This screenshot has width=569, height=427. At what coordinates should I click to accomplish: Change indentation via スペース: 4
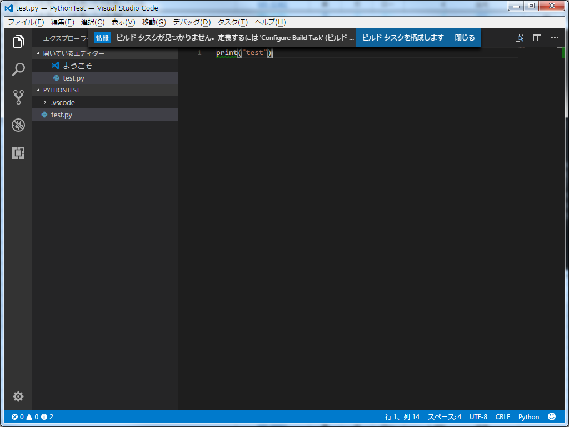coord(444,417)
